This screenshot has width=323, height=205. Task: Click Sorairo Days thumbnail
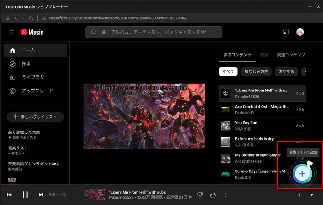coord(226,174)
